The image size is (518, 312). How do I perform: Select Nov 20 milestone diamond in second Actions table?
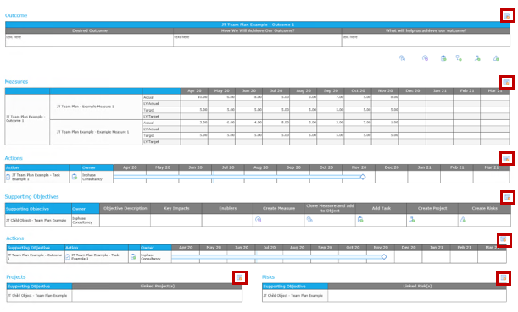tap(384, 257)
